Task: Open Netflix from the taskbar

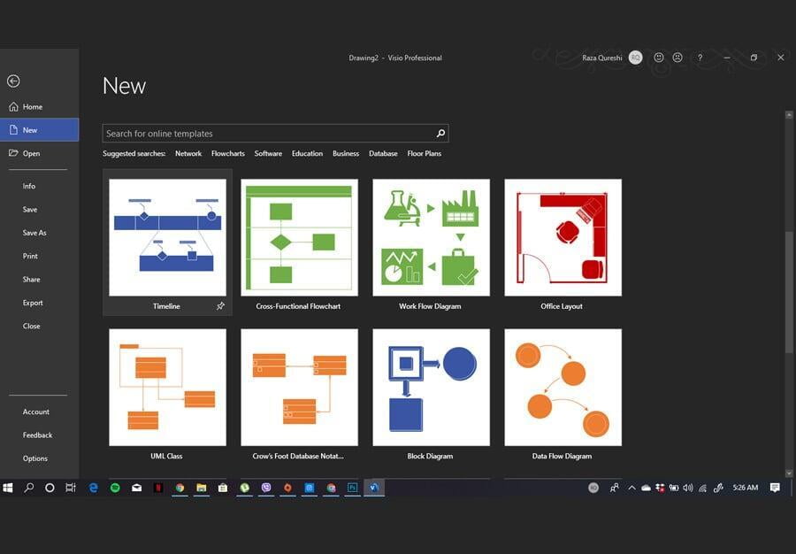Action: pyautogui.click(x=158, y=488)
